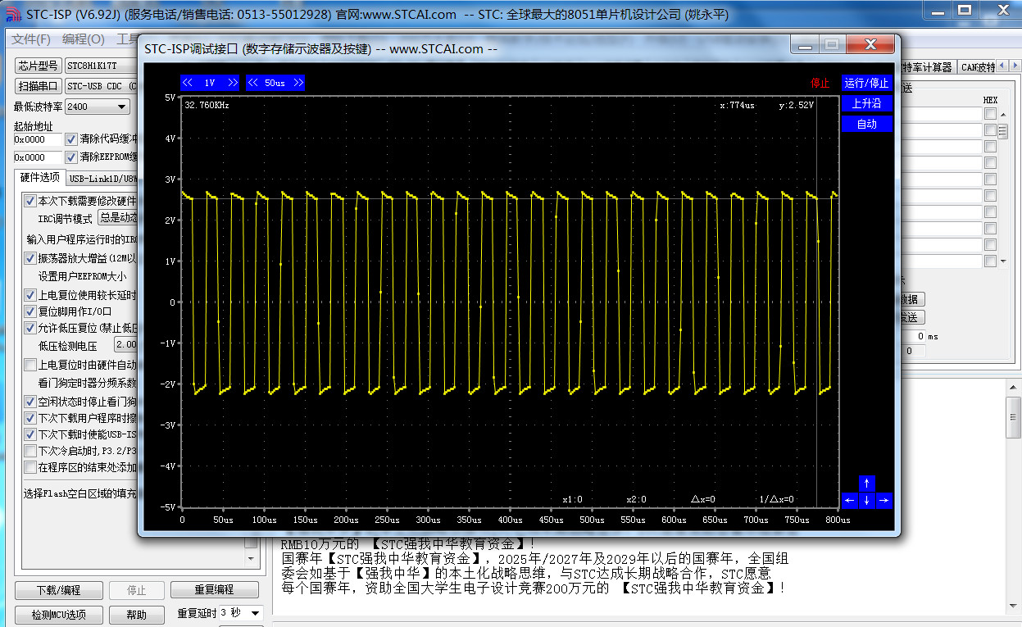The image size is (1022, 627).
Task: Decrease voltage scale with left 1V arrows
Action: click(188, 83)
